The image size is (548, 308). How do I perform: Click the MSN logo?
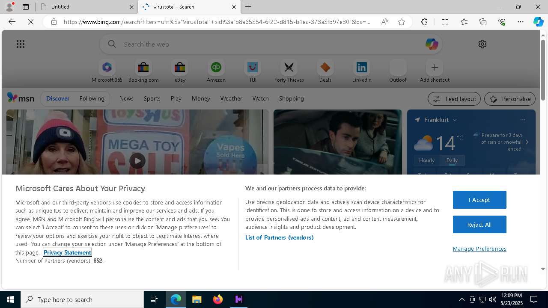(21, 98)
